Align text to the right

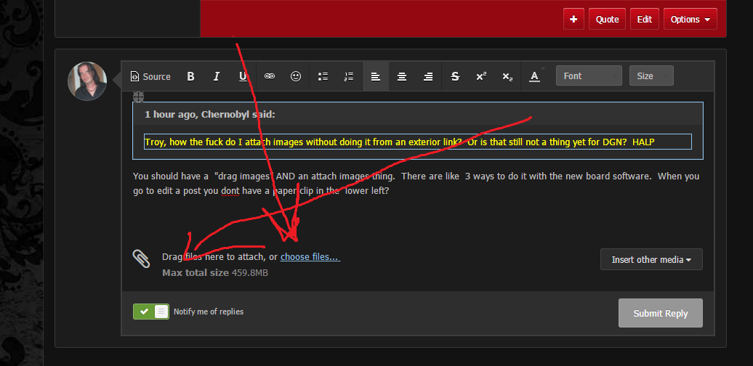(x=428, y=76)
